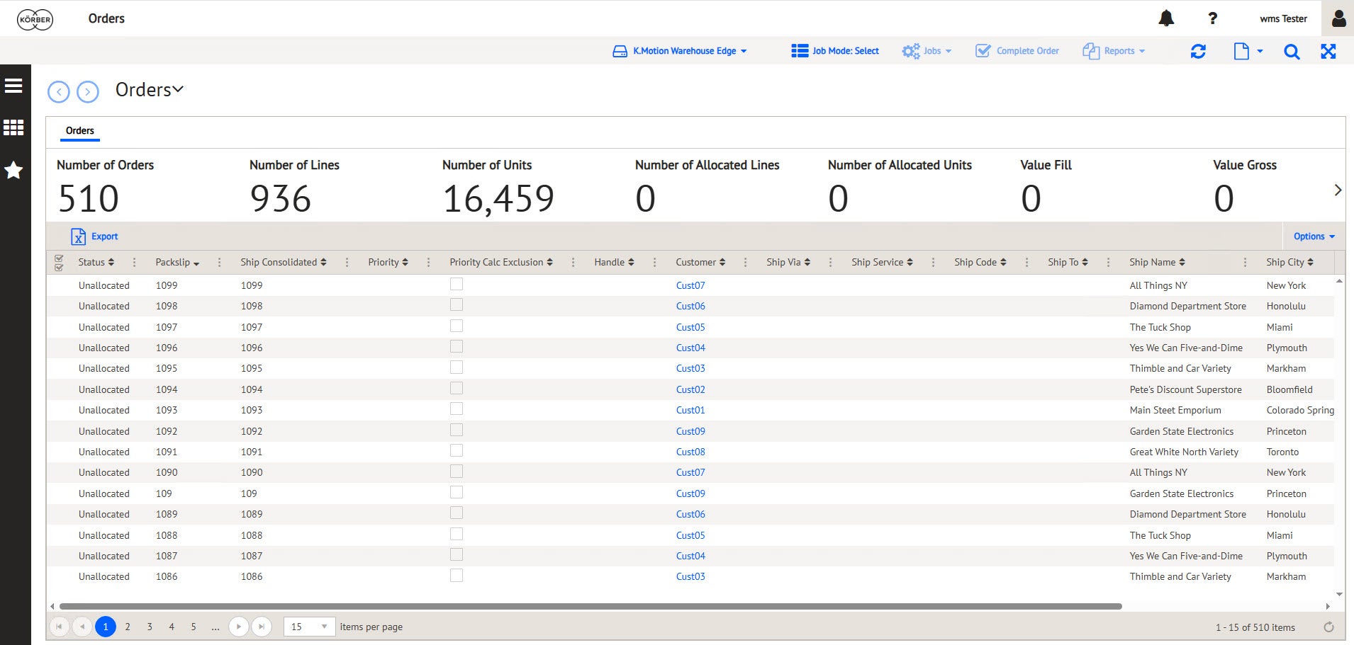Open the apps grid icon in the sidebar
This screenshot has width=1354, height=645.
tap(13, 127)
